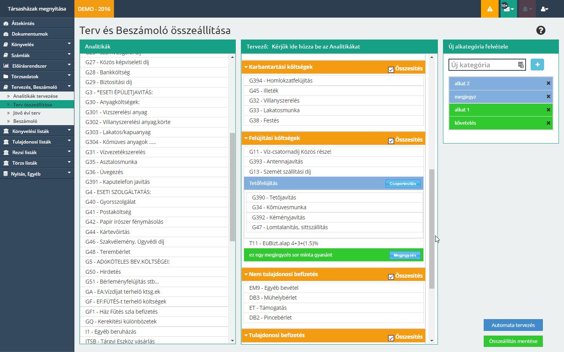Collapse the Karbantartási költségek section
The width and height of the screenshot is (564, 352).
coord(246,67)
